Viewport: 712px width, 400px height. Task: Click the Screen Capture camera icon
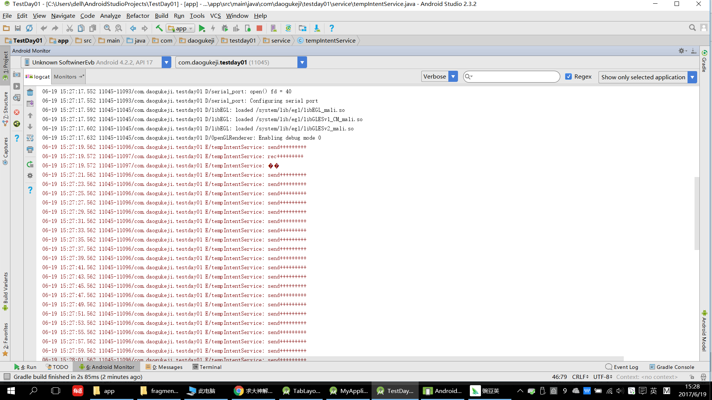click(17, 74)
